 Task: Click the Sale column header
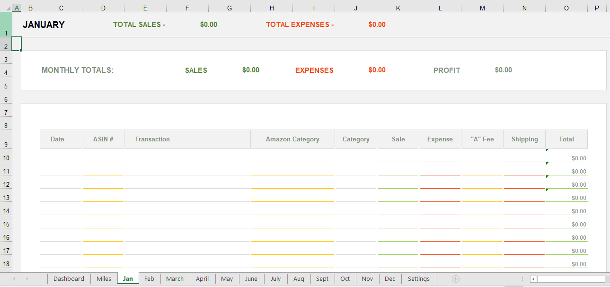[398, 139]
